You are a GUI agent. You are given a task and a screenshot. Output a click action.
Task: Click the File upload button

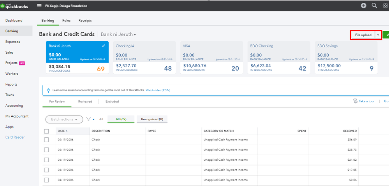(x=363, y=35)
